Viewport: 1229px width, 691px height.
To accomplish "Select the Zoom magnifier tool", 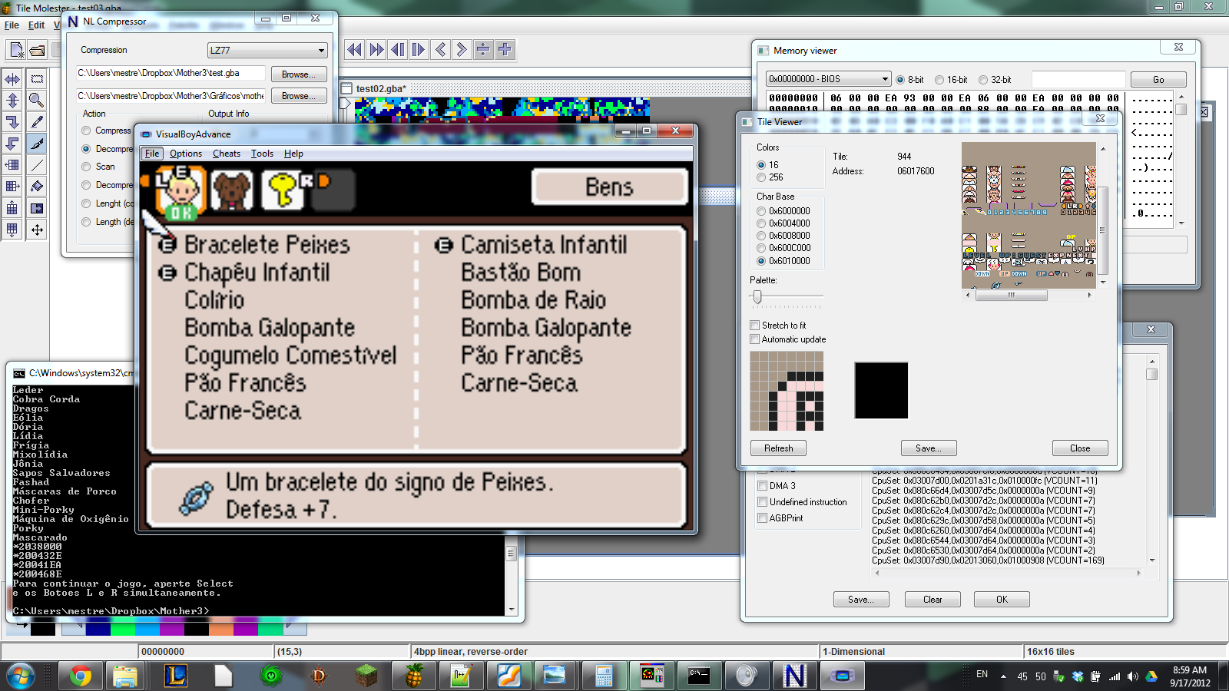I will pos(36,101).
